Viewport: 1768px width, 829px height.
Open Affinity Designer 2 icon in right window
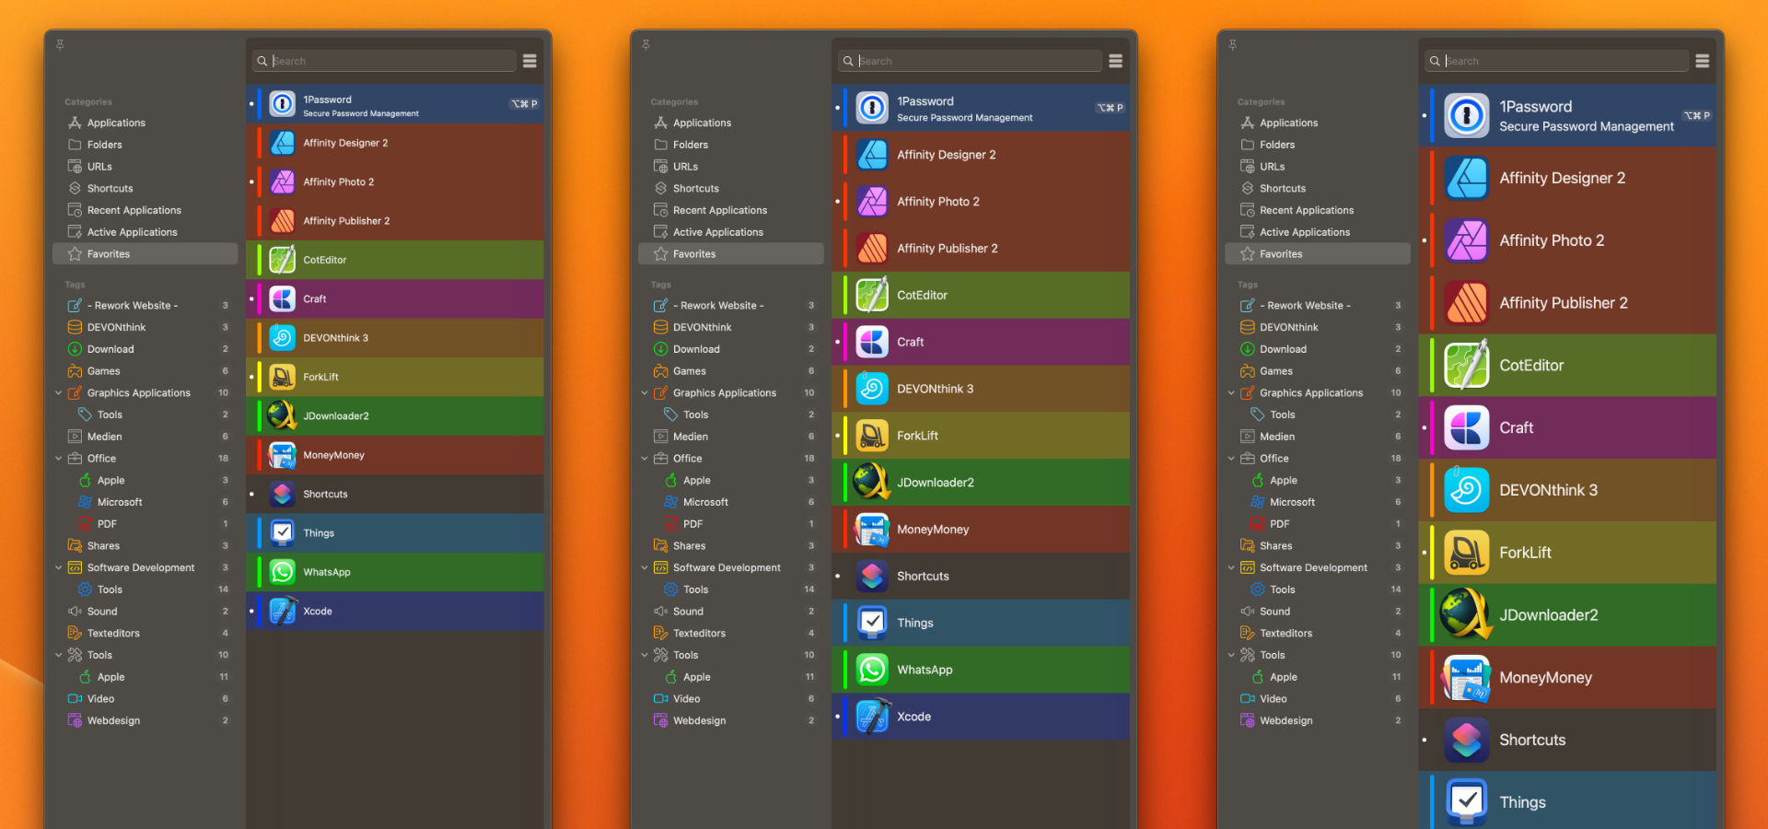click(1467, 178)
